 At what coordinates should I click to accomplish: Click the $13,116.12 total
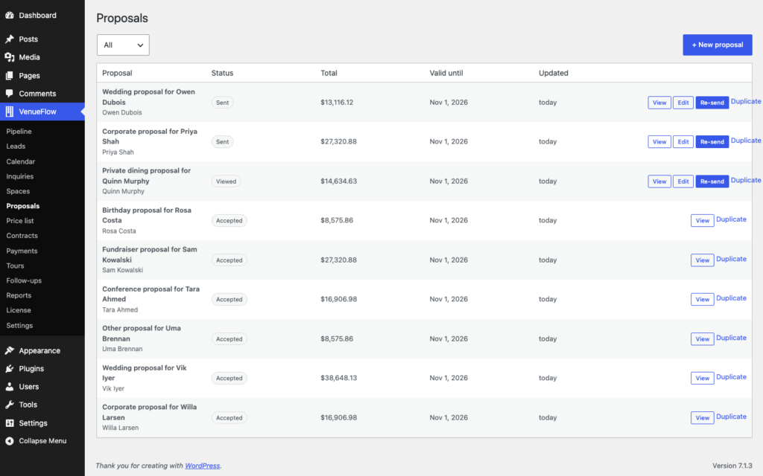click(x=337, y=103)
